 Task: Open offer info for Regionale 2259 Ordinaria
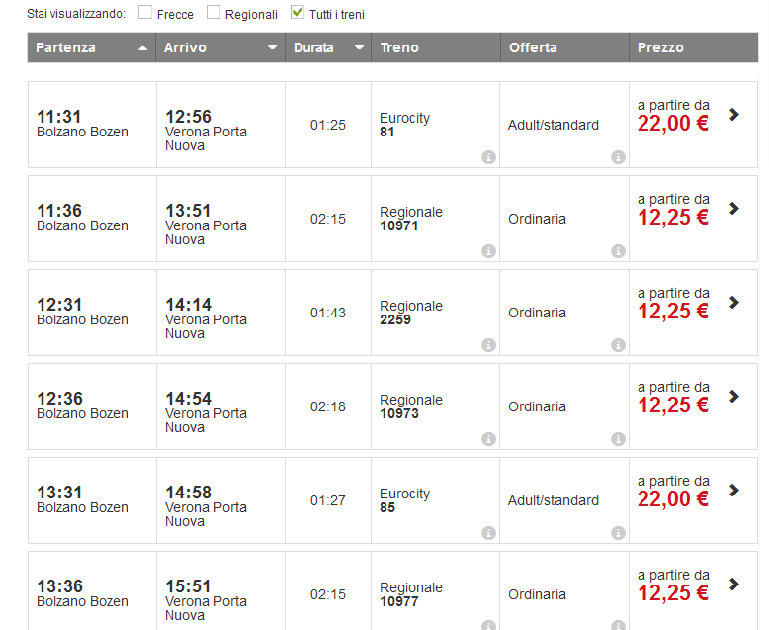click(x=618, y=345)
